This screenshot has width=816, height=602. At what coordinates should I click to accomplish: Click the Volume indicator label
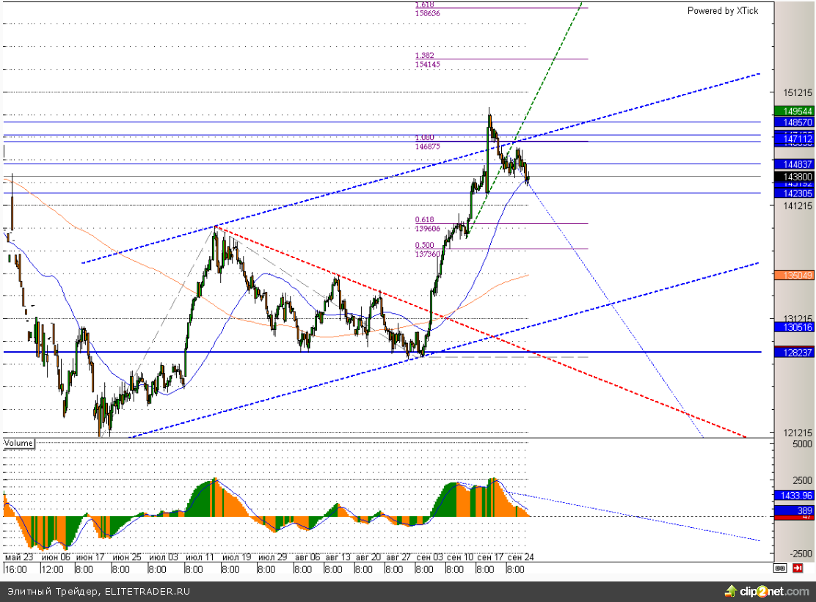pos(19,443)
